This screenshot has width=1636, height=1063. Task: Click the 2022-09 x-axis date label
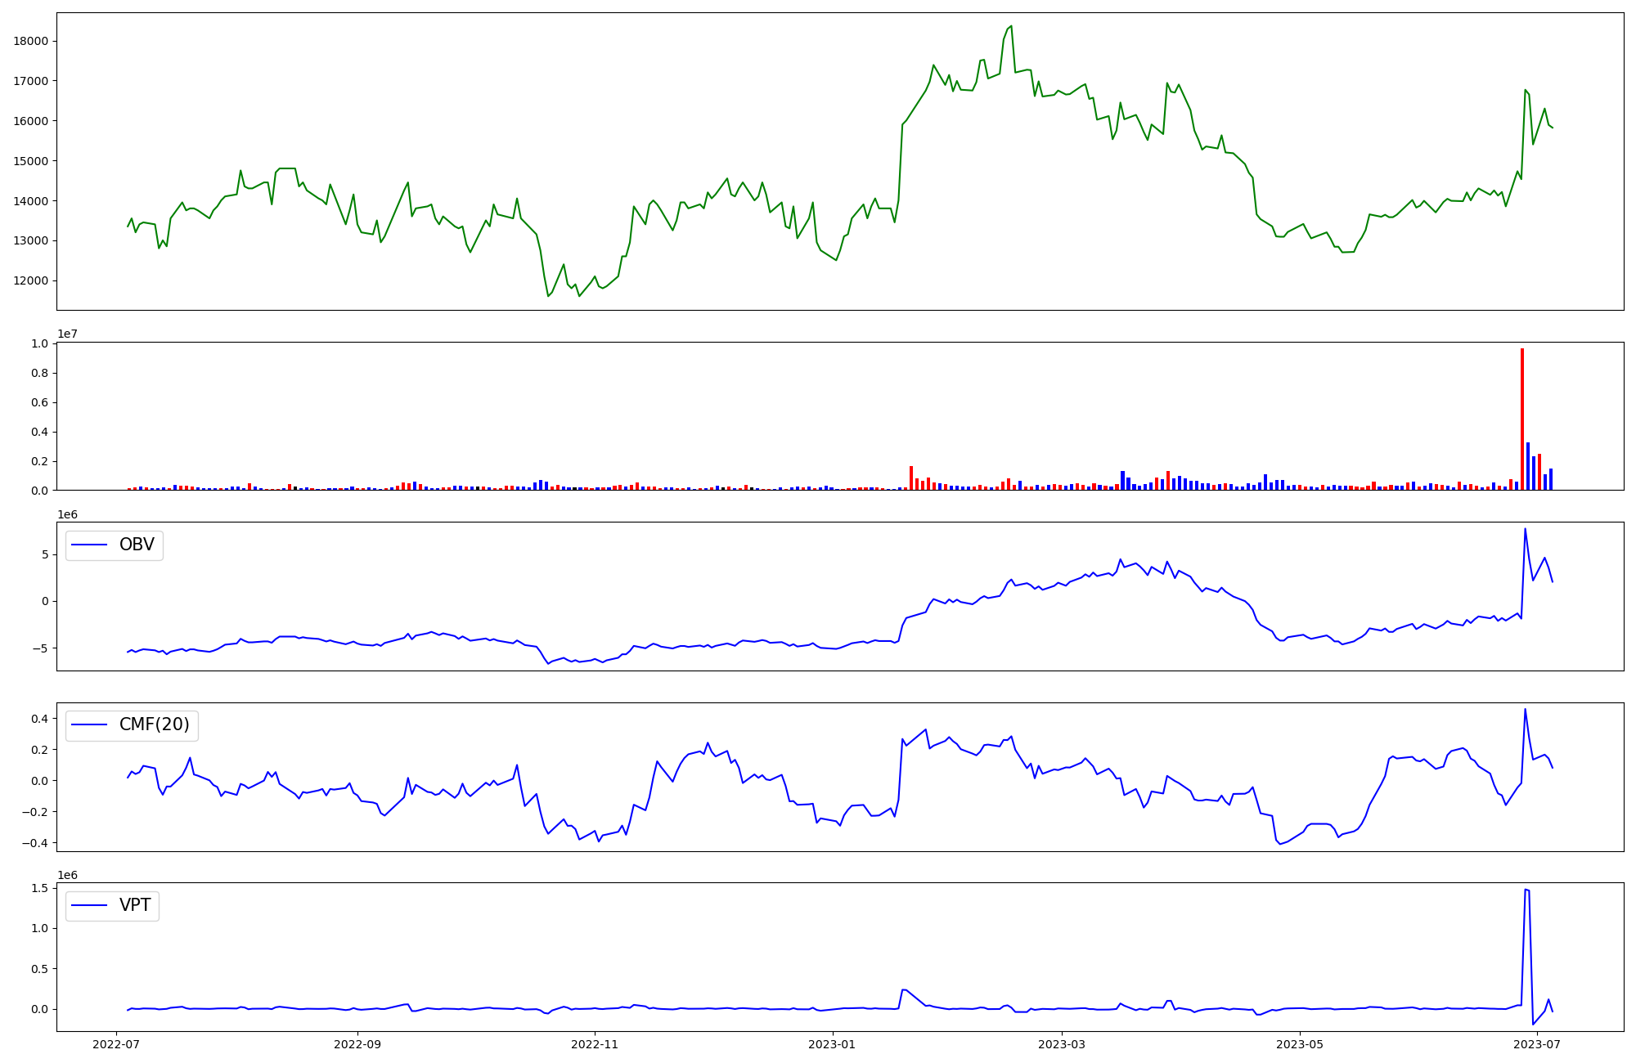click(357, 1044)
